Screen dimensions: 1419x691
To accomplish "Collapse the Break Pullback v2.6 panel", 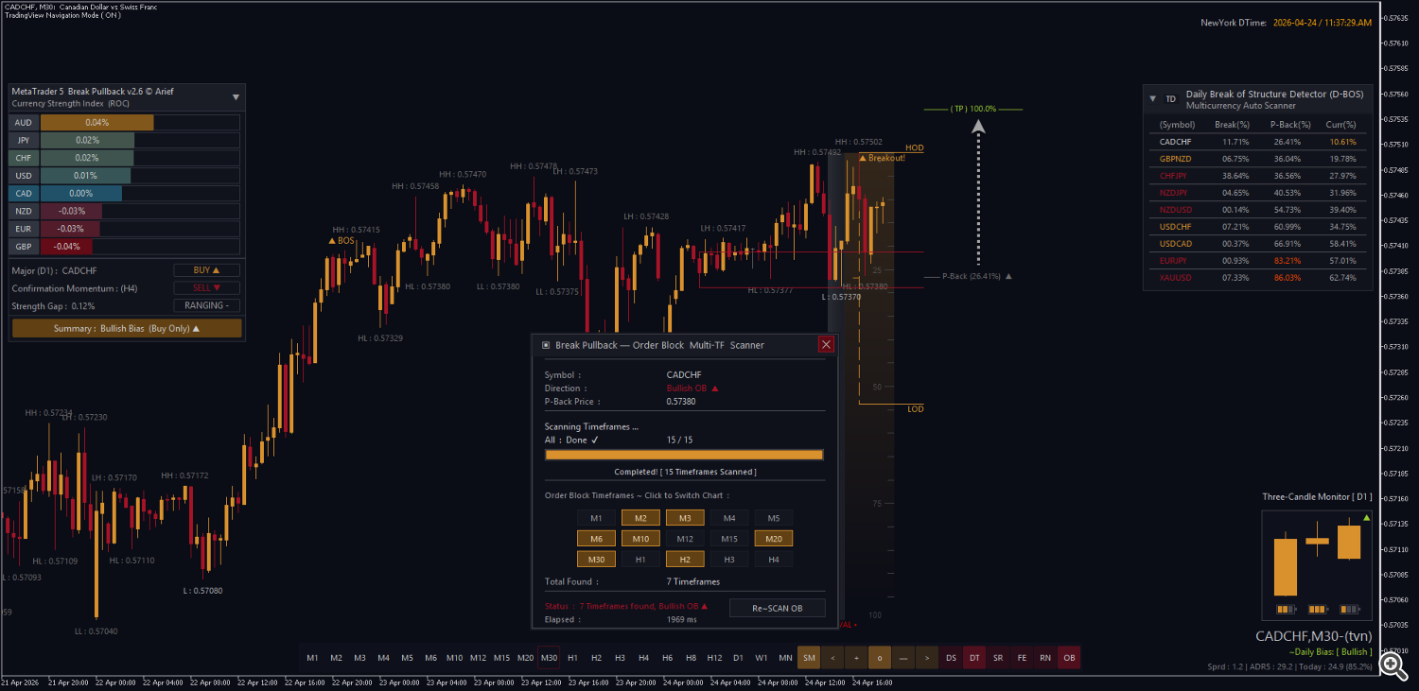I will [x=234, y=97].
